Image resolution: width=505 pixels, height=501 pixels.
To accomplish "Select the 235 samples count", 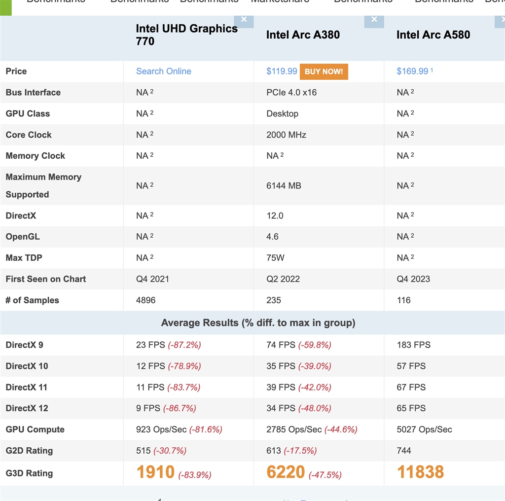I will coord(273,300).
